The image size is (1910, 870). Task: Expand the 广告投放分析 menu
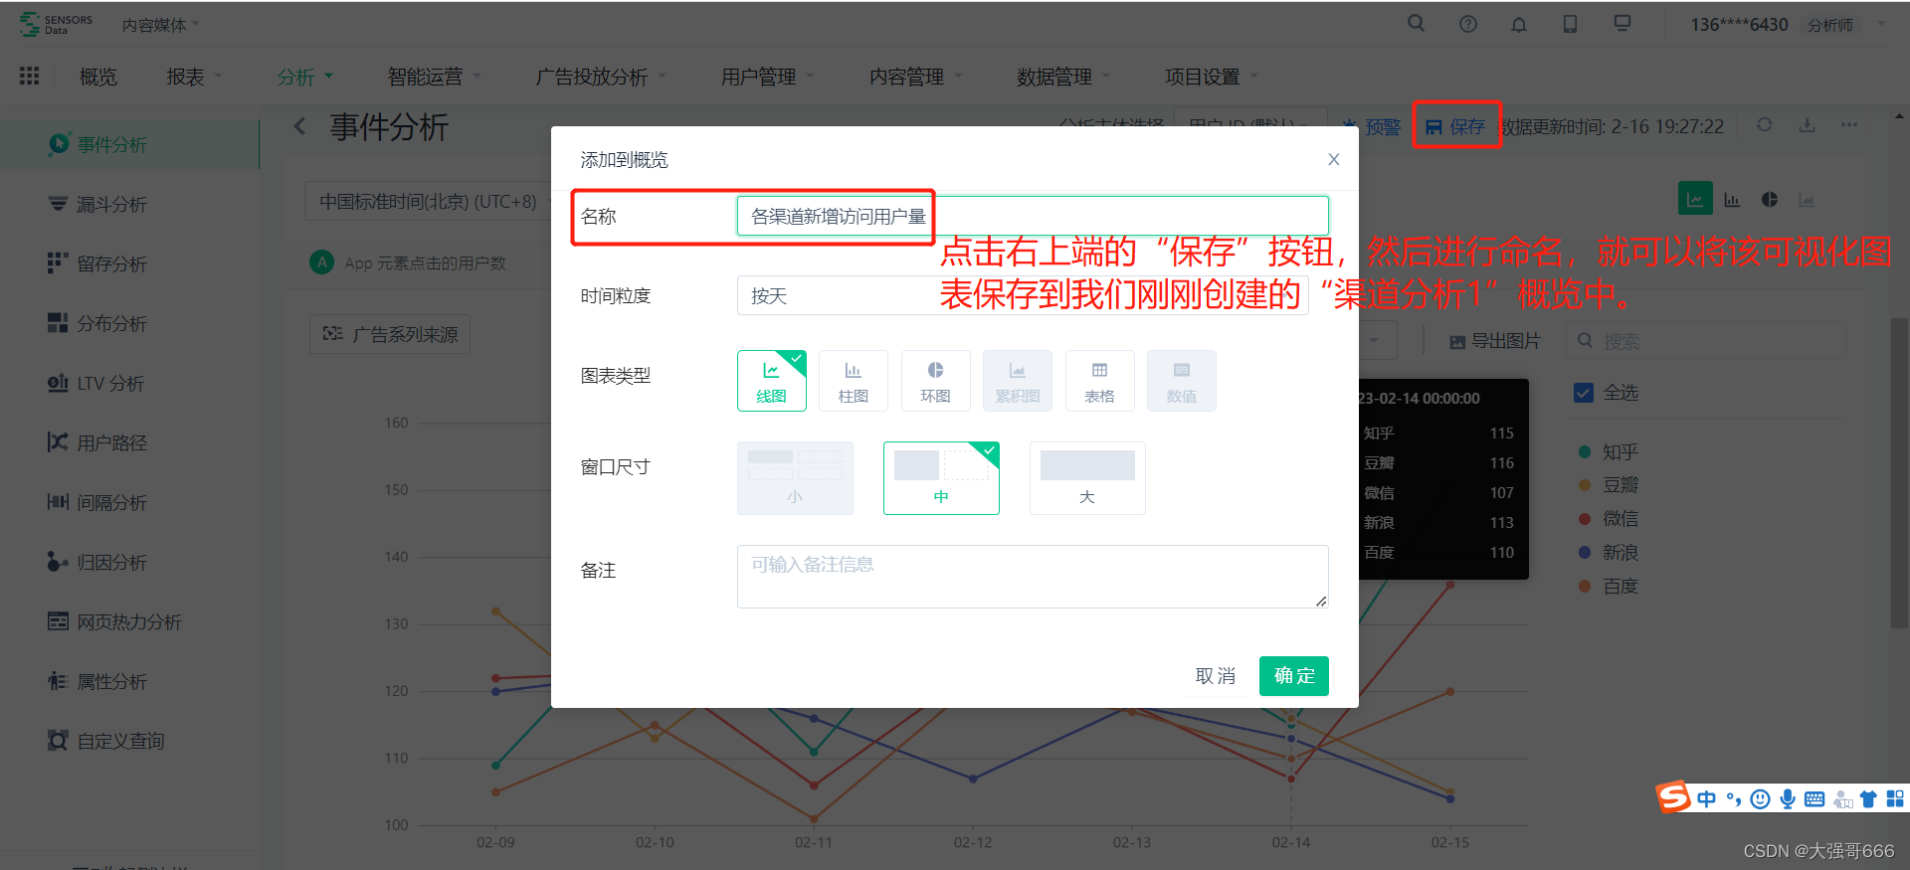[x=600, y=77]
